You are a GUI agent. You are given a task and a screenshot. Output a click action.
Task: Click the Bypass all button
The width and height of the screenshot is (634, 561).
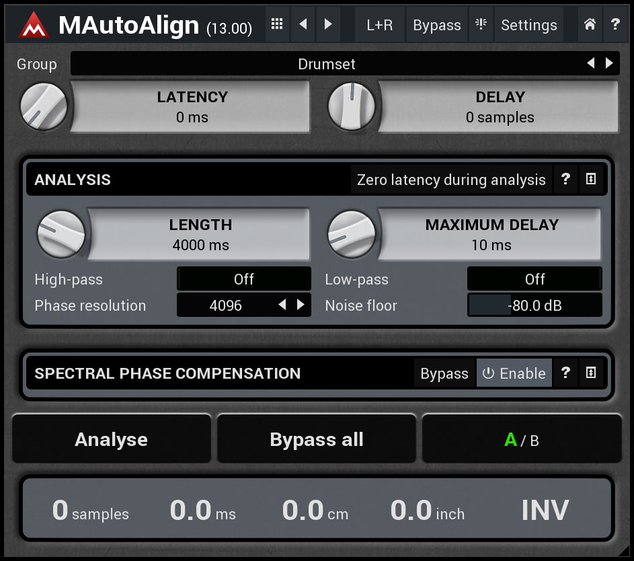(x=317, y=439)
